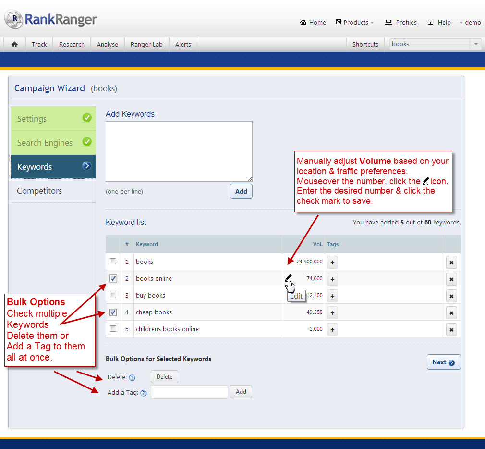Click the Next button
485x449 pixels.
coord(444,362)
